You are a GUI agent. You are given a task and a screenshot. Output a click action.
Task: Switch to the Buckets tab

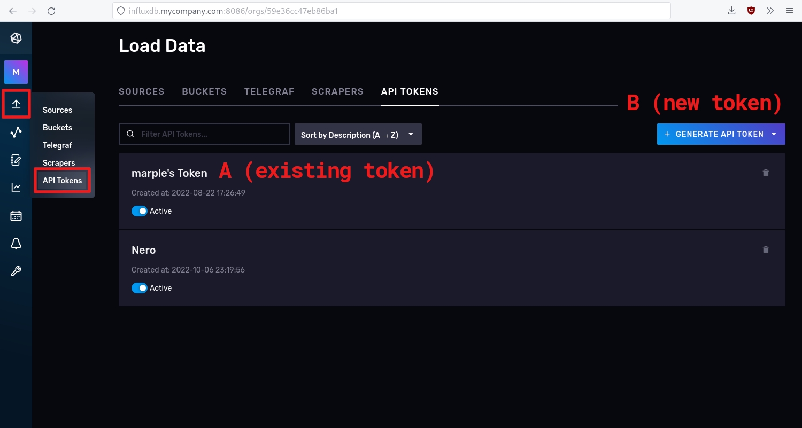[204, 91]
